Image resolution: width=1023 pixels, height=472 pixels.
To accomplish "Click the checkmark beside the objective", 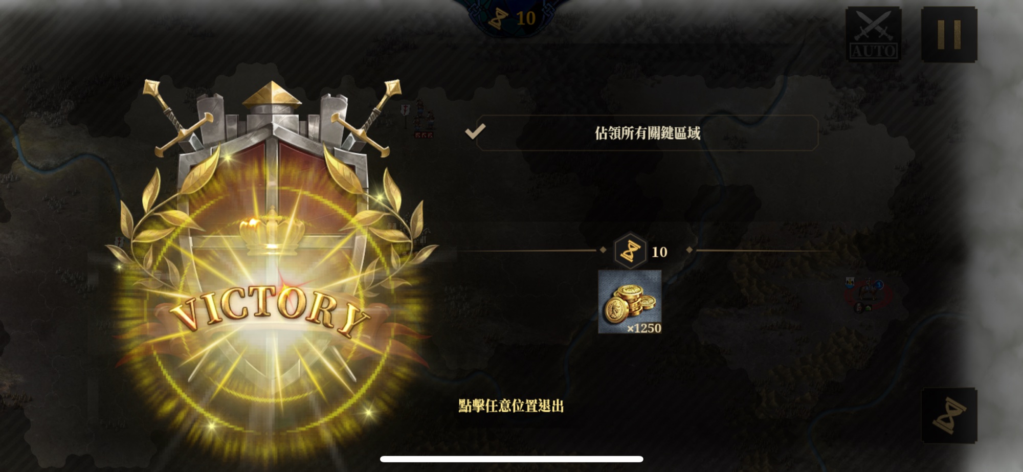I will pos(475,131).
